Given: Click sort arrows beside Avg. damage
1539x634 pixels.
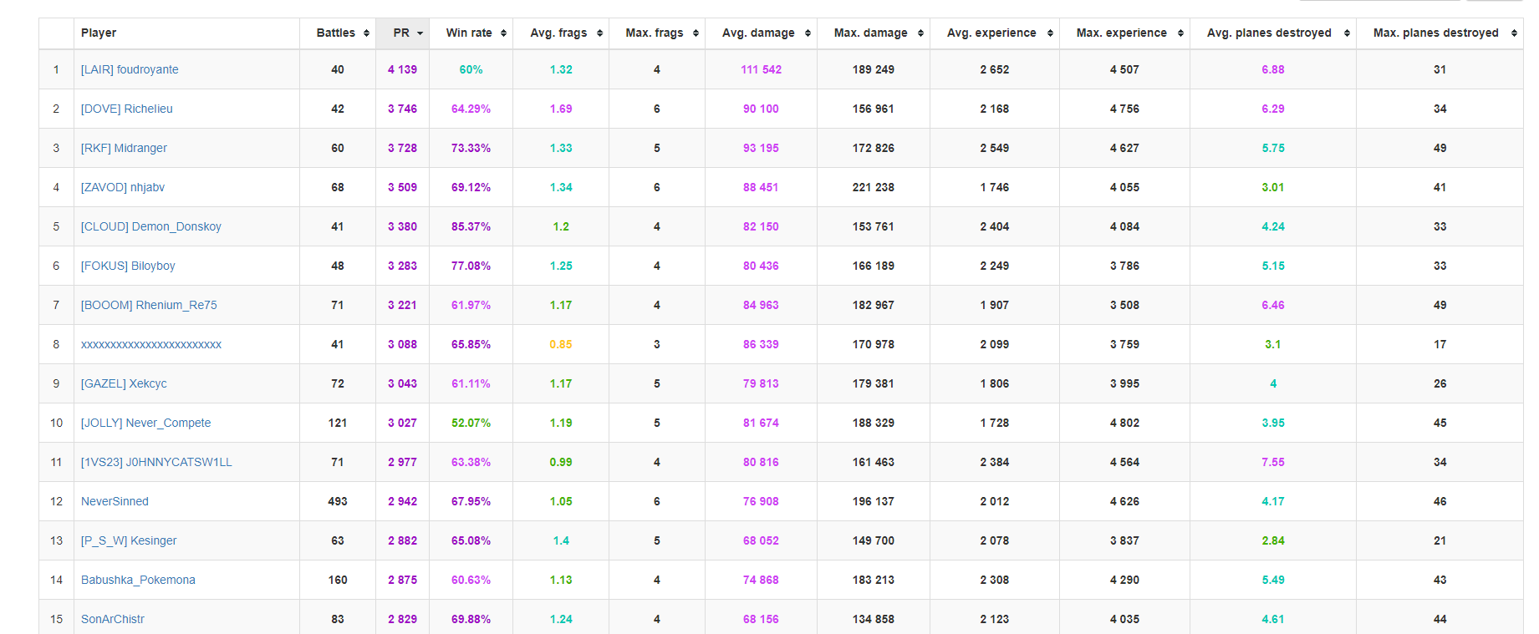Looking at the screenshot, I should point(808,33).
